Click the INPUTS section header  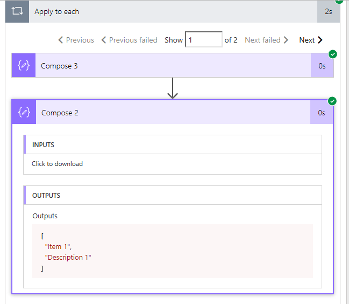coord(173,144)
